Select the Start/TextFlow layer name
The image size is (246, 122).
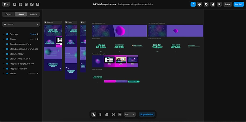click(17, 54)
